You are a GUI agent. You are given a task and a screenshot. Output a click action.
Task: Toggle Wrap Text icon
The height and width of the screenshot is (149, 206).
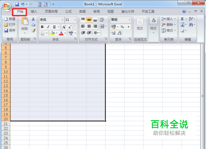point(102,20)
